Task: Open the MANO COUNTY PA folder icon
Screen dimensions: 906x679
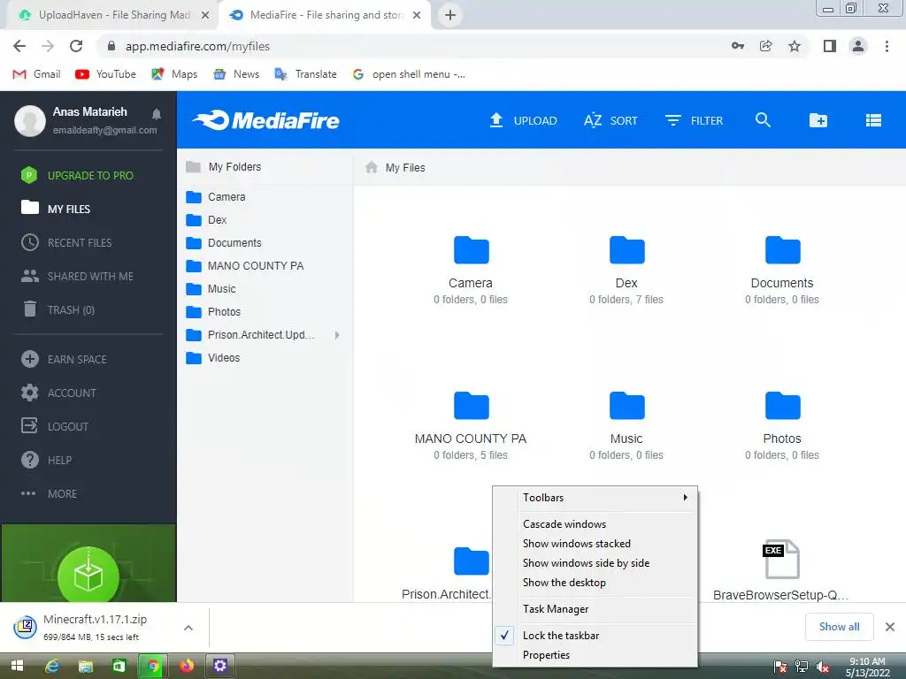Action: point(471,405)
